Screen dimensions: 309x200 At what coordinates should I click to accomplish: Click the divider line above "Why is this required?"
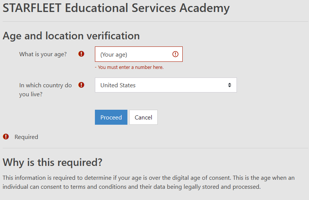point(155,148)
